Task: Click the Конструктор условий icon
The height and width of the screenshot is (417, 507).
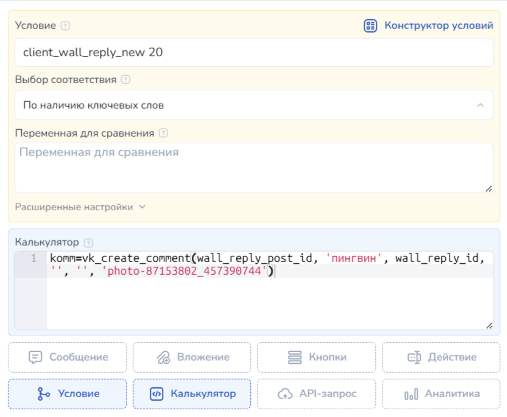Action: pyautogui.click(x=370, y=26)
